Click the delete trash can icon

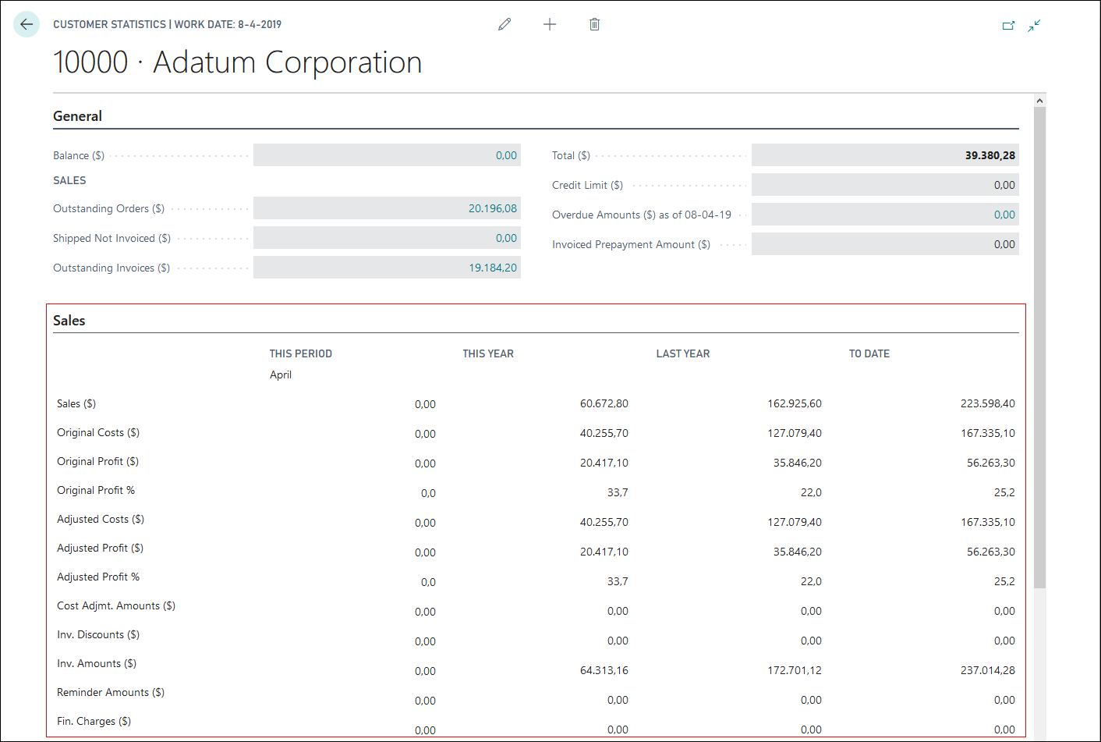coord(594,24)
